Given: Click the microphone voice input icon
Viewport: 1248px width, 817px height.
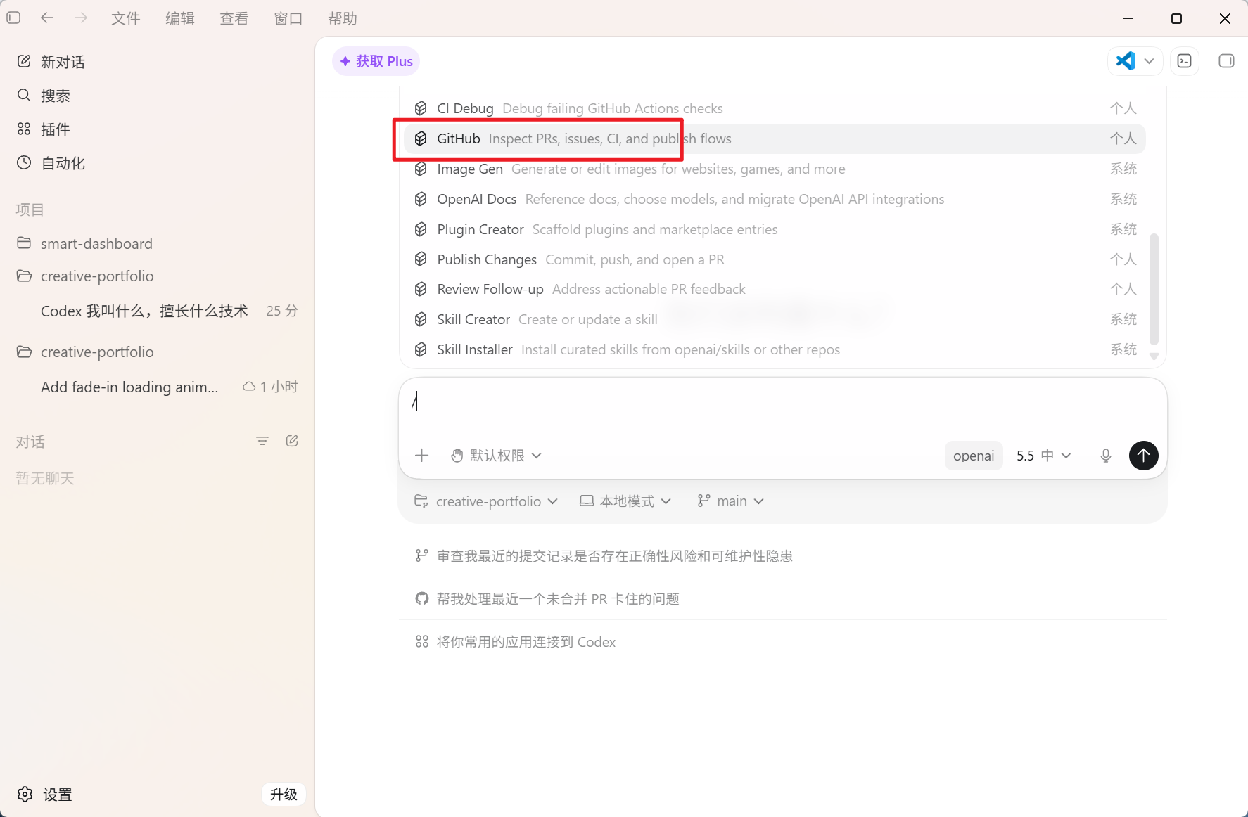Looking at the screenshot, I should [x=1106, y=456].
